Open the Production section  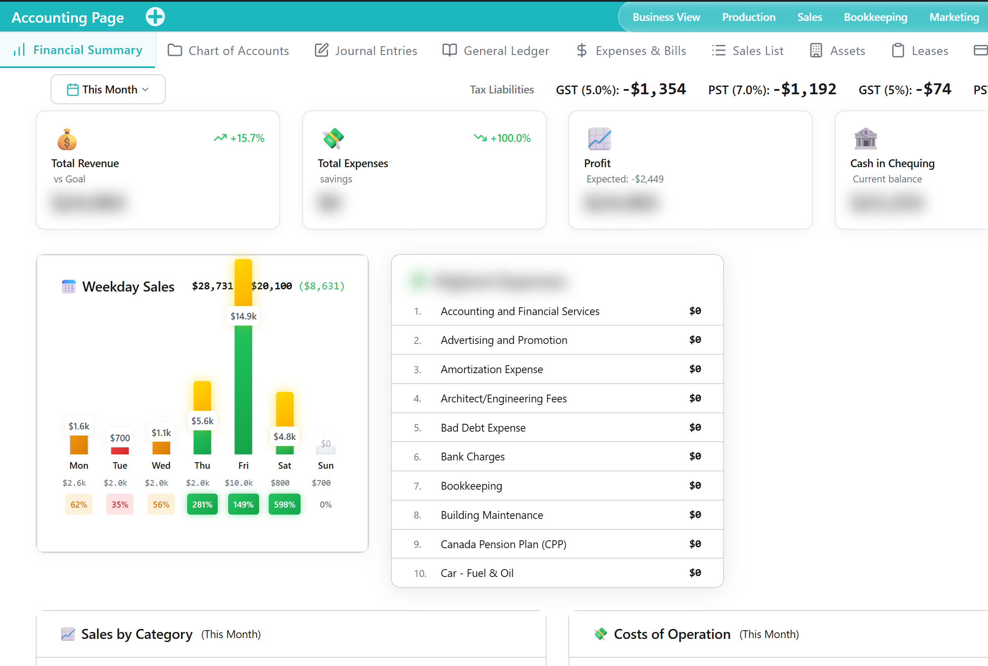point(749,17)
